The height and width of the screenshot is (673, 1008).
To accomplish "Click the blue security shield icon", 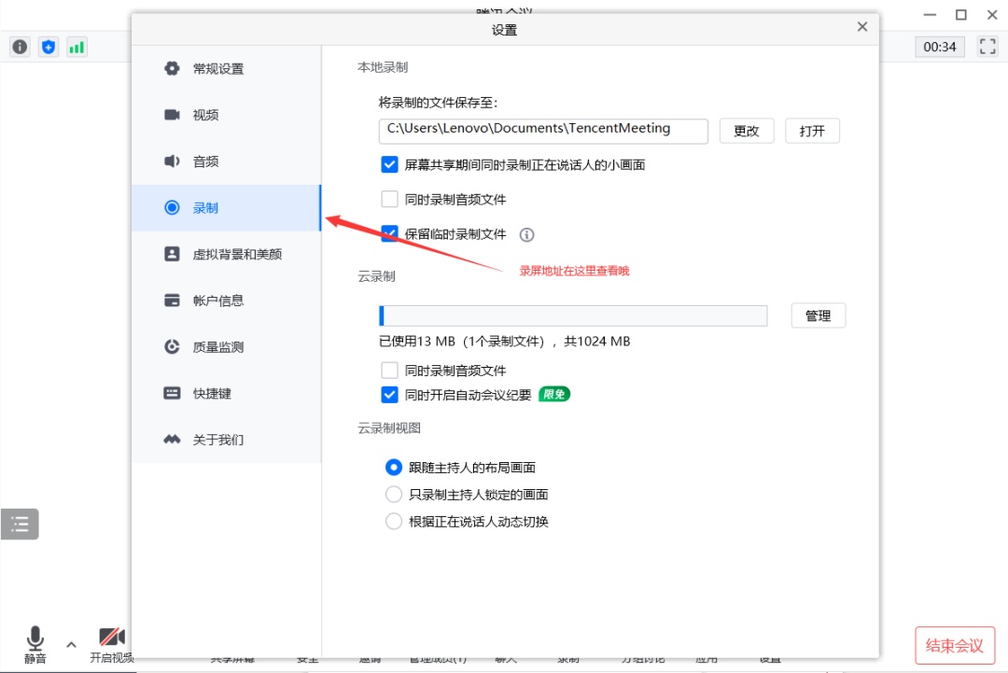I will point(49,47).
